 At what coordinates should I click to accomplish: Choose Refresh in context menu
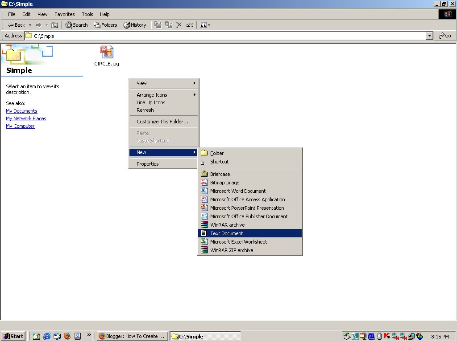click(163, 110)
